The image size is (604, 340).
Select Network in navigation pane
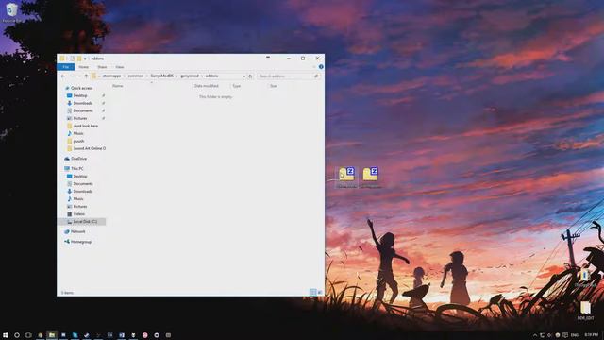(x=77, y=231)
